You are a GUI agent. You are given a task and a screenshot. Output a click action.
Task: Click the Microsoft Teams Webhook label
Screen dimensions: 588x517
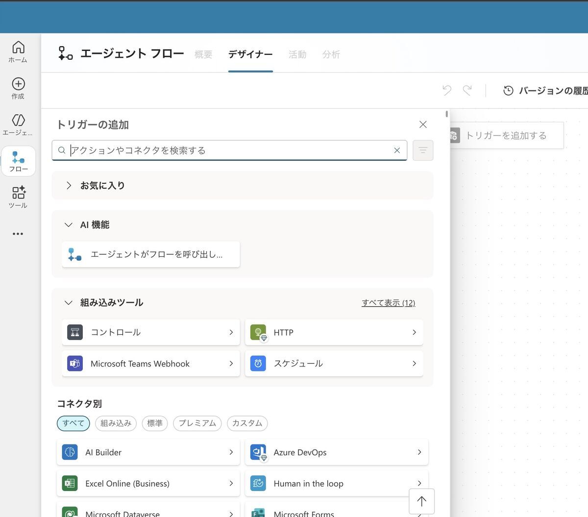tap(140, 364)
